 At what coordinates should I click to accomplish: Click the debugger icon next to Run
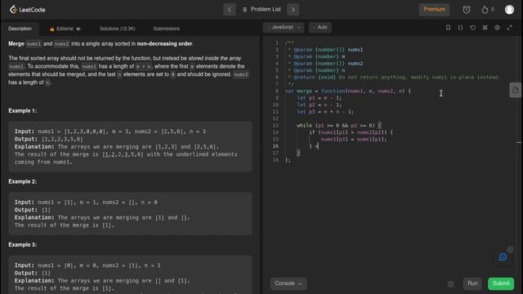(450, 284)
